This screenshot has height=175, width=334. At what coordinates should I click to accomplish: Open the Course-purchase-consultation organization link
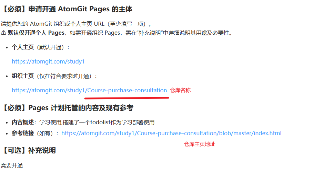89,90
